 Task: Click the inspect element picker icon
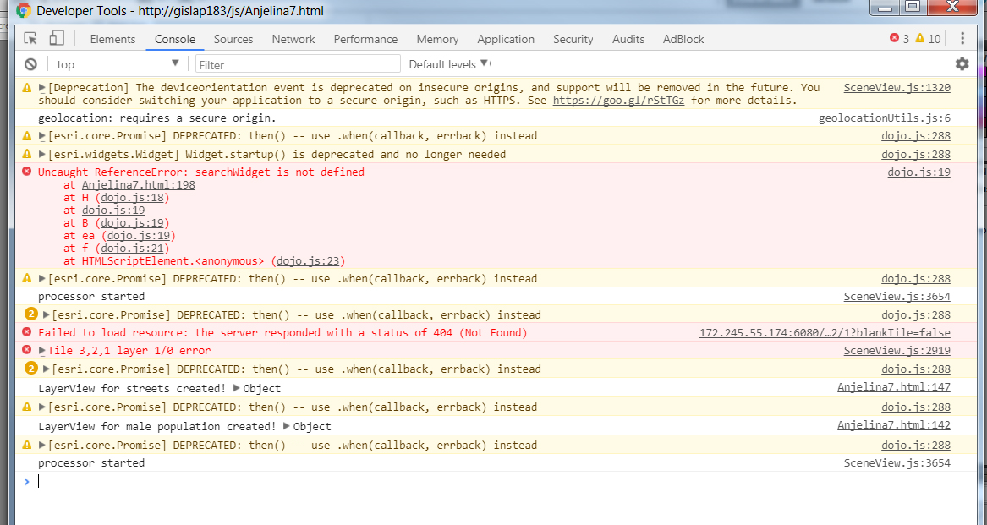click(30, 39)
